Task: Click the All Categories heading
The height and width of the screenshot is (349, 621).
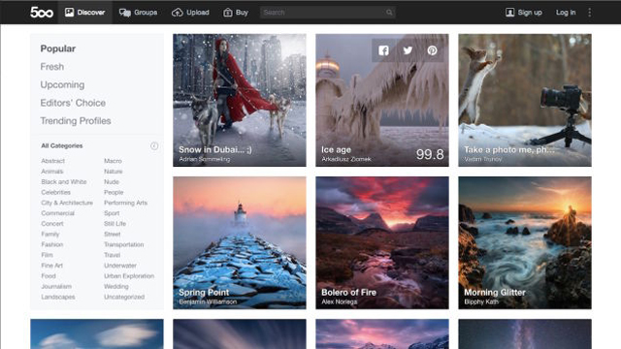Action: 62,145
